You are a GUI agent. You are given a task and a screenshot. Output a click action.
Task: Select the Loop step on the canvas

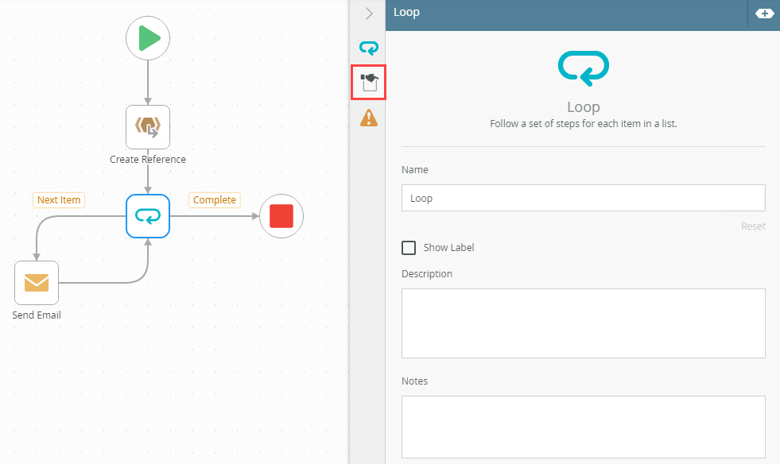pyautogui.click(x=148, y=216)
